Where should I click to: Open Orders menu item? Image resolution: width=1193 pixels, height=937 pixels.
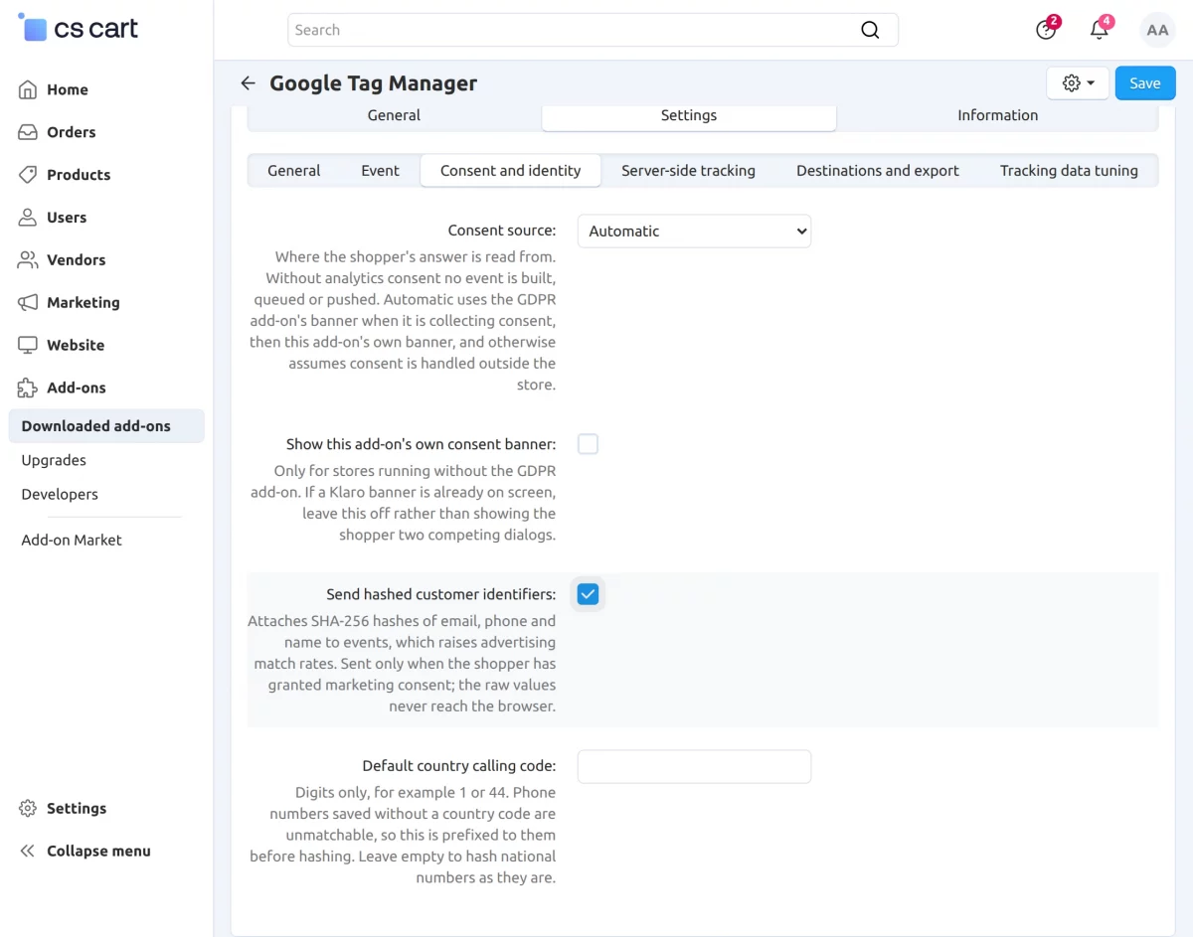point(72,132)
